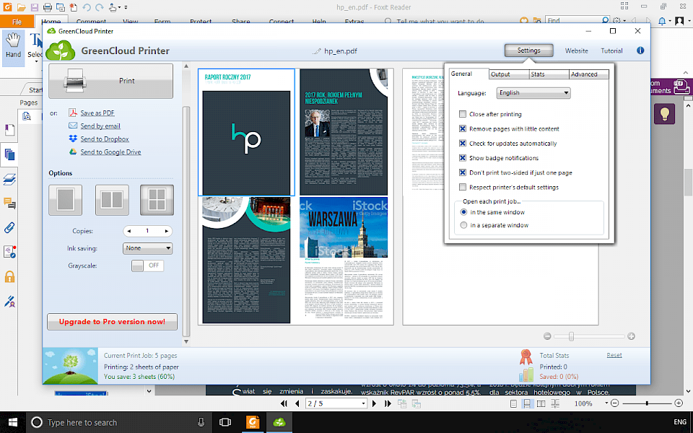
Task: Open file via Foxit folder icon
Action: (21, 7)
